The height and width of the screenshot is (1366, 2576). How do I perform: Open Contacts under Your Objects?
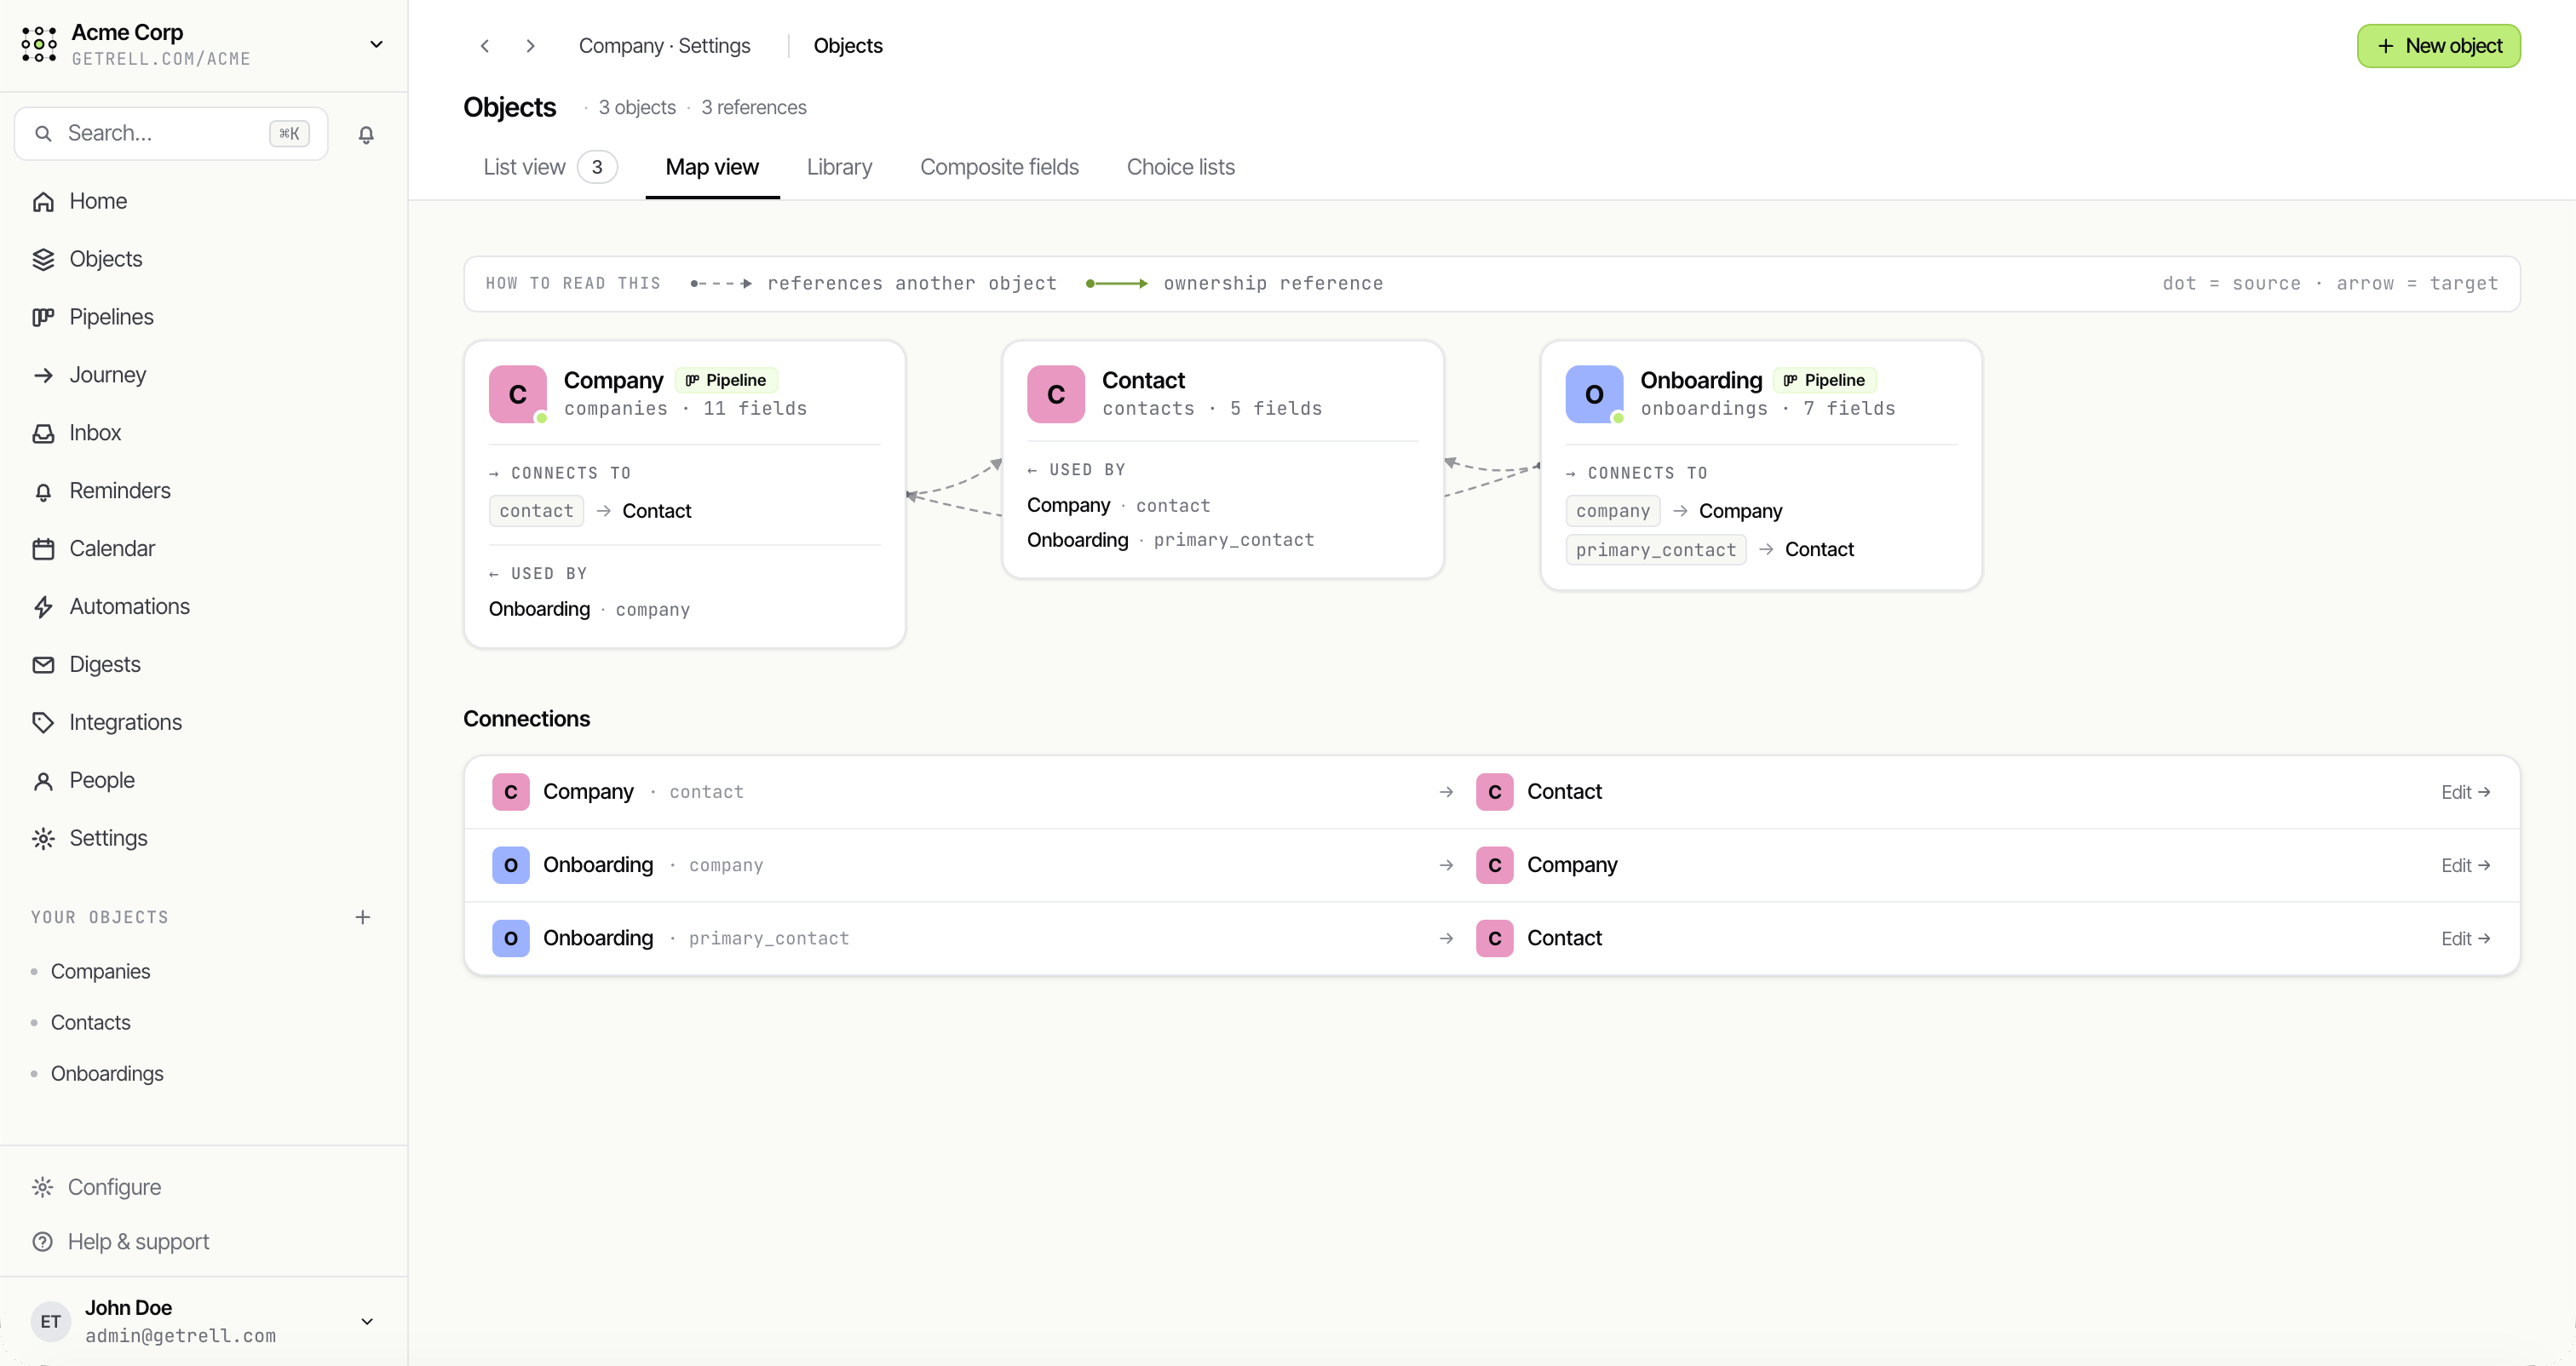click(91, 1022)
